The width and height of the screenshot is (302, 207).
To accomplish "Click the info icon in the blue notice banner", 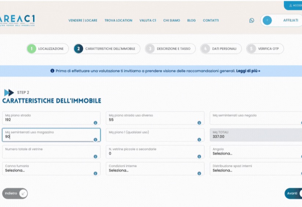I will point(52,71).
